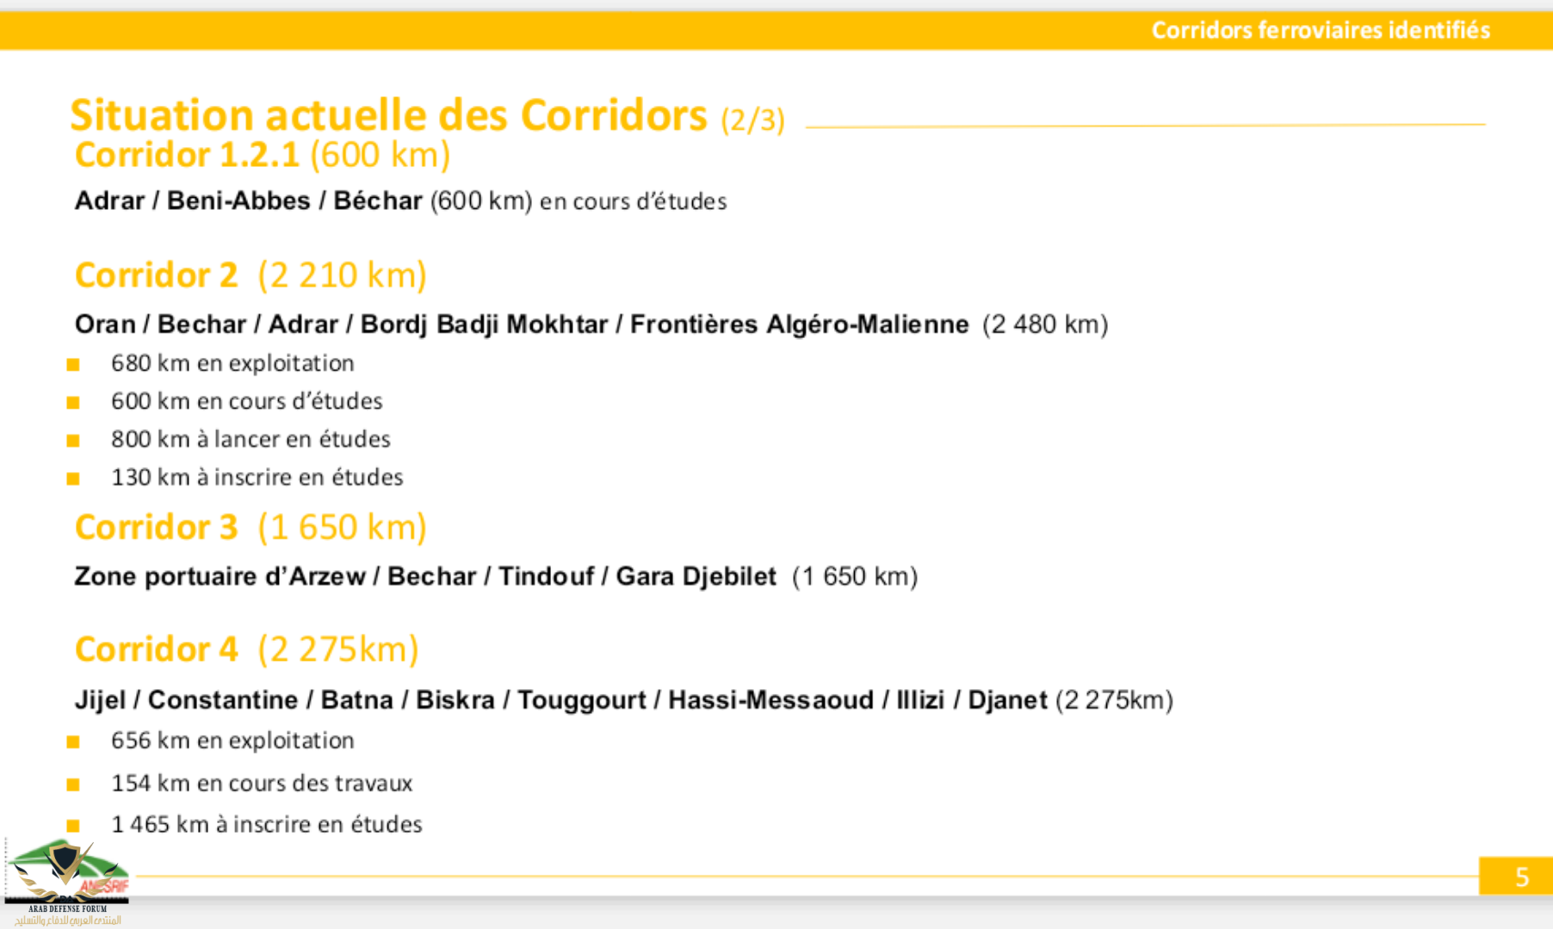Select the "Zone portuaire d'Arzew" route line
1553x929 pixels.
(220, 576)
